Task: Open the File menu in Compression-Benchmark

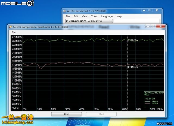Action: coord(14,32)
